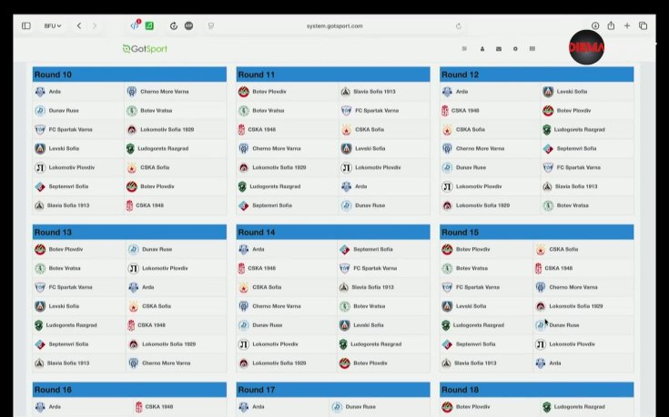
Task: Click the Round 18 header
Action: (x=537, y=390)
